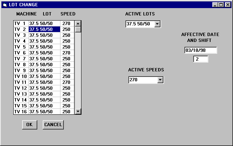This screenshot has width=233, height=146.
Task: Select lot cell in TV 13 row
Action: tap(45, 94)
